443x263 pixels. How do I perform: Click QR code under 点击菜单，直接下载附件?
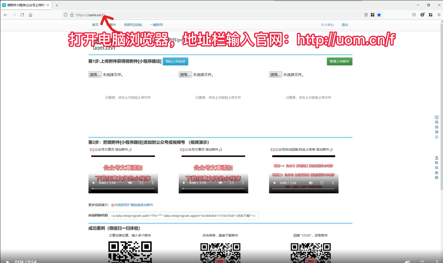pyautogui.click(x=220, y=253)
